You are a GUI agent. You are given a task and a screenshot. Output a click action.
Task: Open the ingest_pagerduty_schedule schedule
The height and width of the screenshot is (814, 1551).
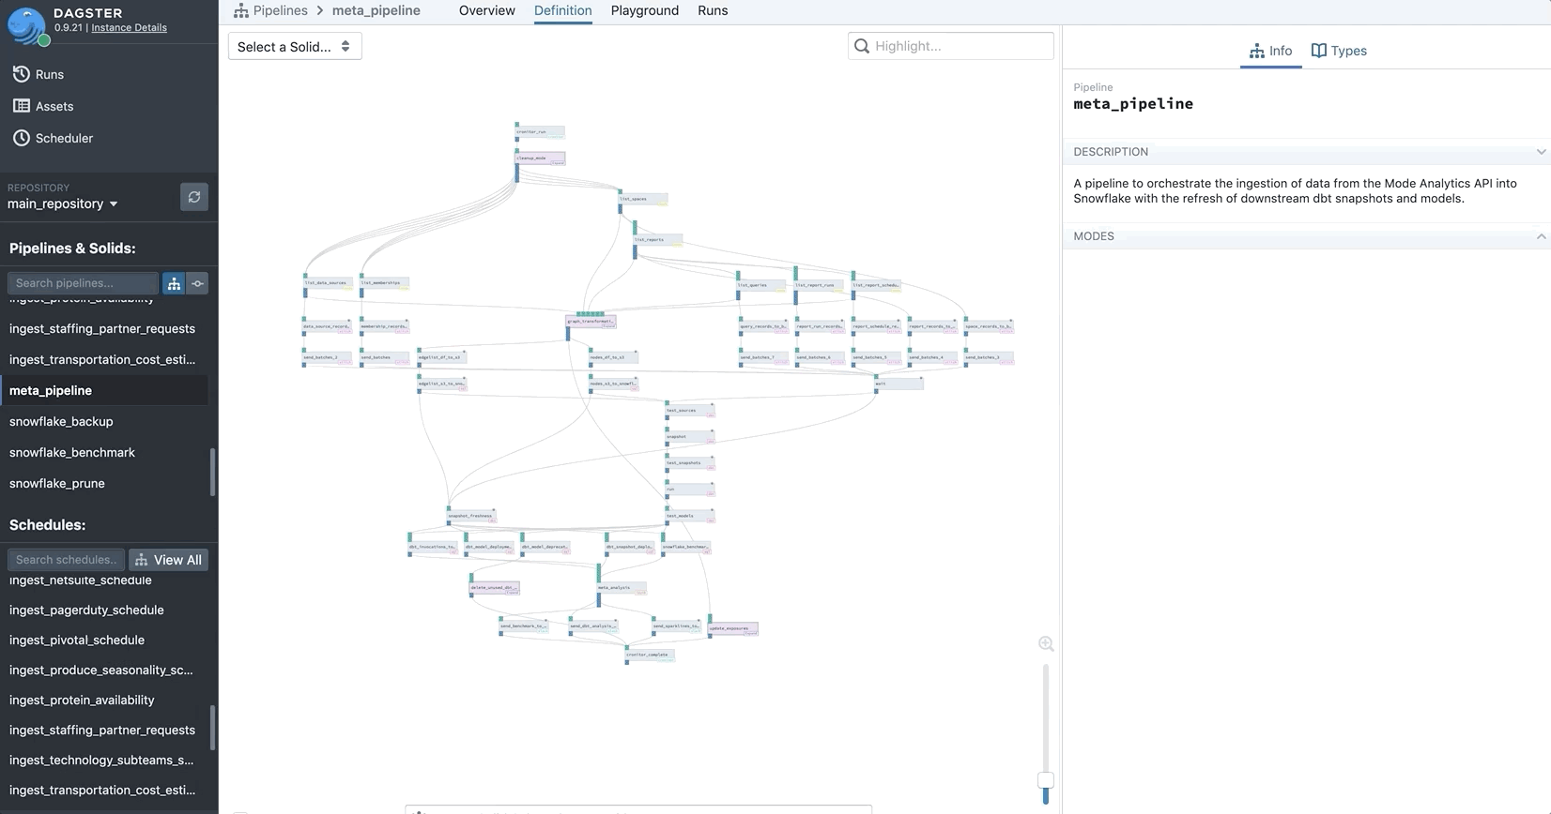pos(86,610)
